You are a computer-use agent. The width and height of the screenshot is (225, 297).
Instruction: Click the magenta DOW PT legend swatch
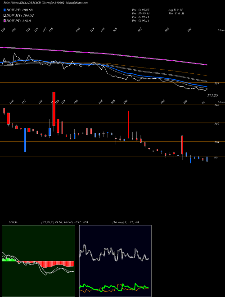[x=4, y=21]
